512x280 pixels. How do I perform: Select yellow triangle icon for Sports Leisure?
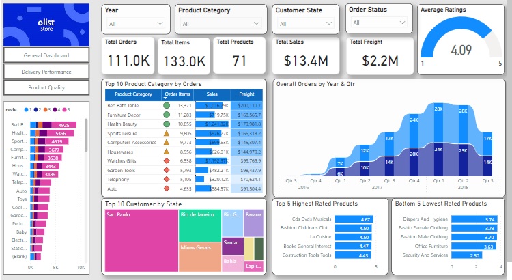coord(167,133)
